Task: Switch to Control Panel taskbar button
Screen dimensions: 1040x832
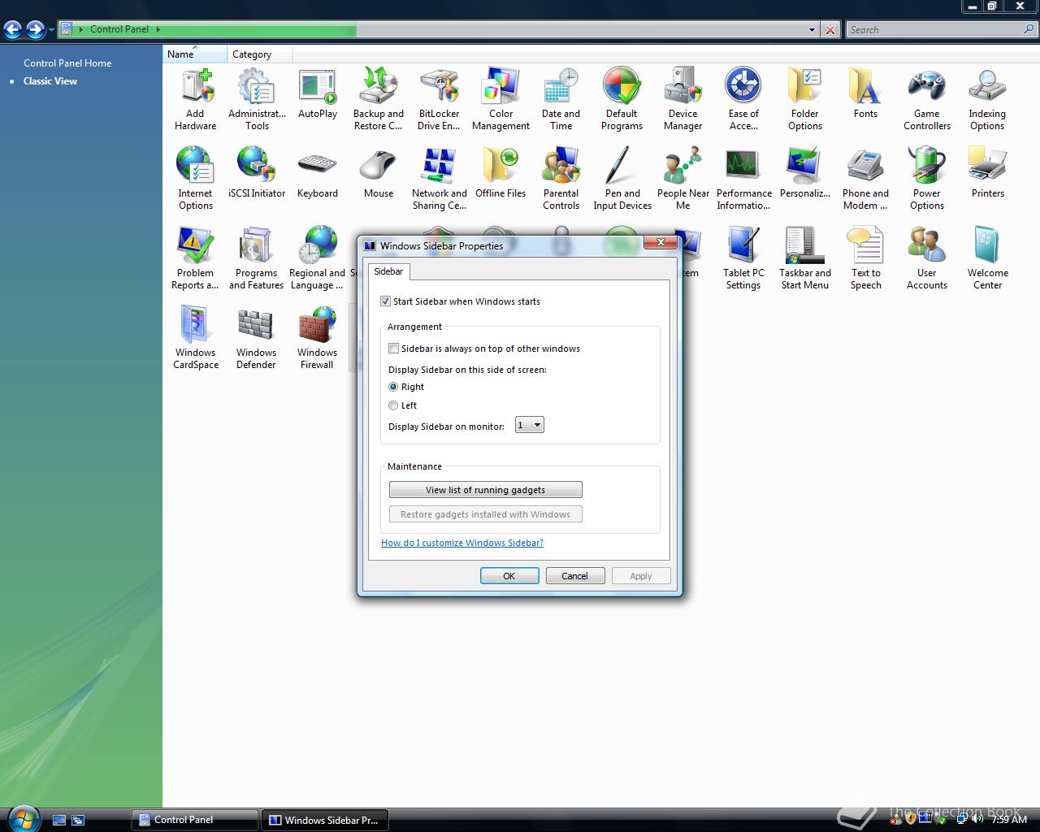Action: click(195, 820)
